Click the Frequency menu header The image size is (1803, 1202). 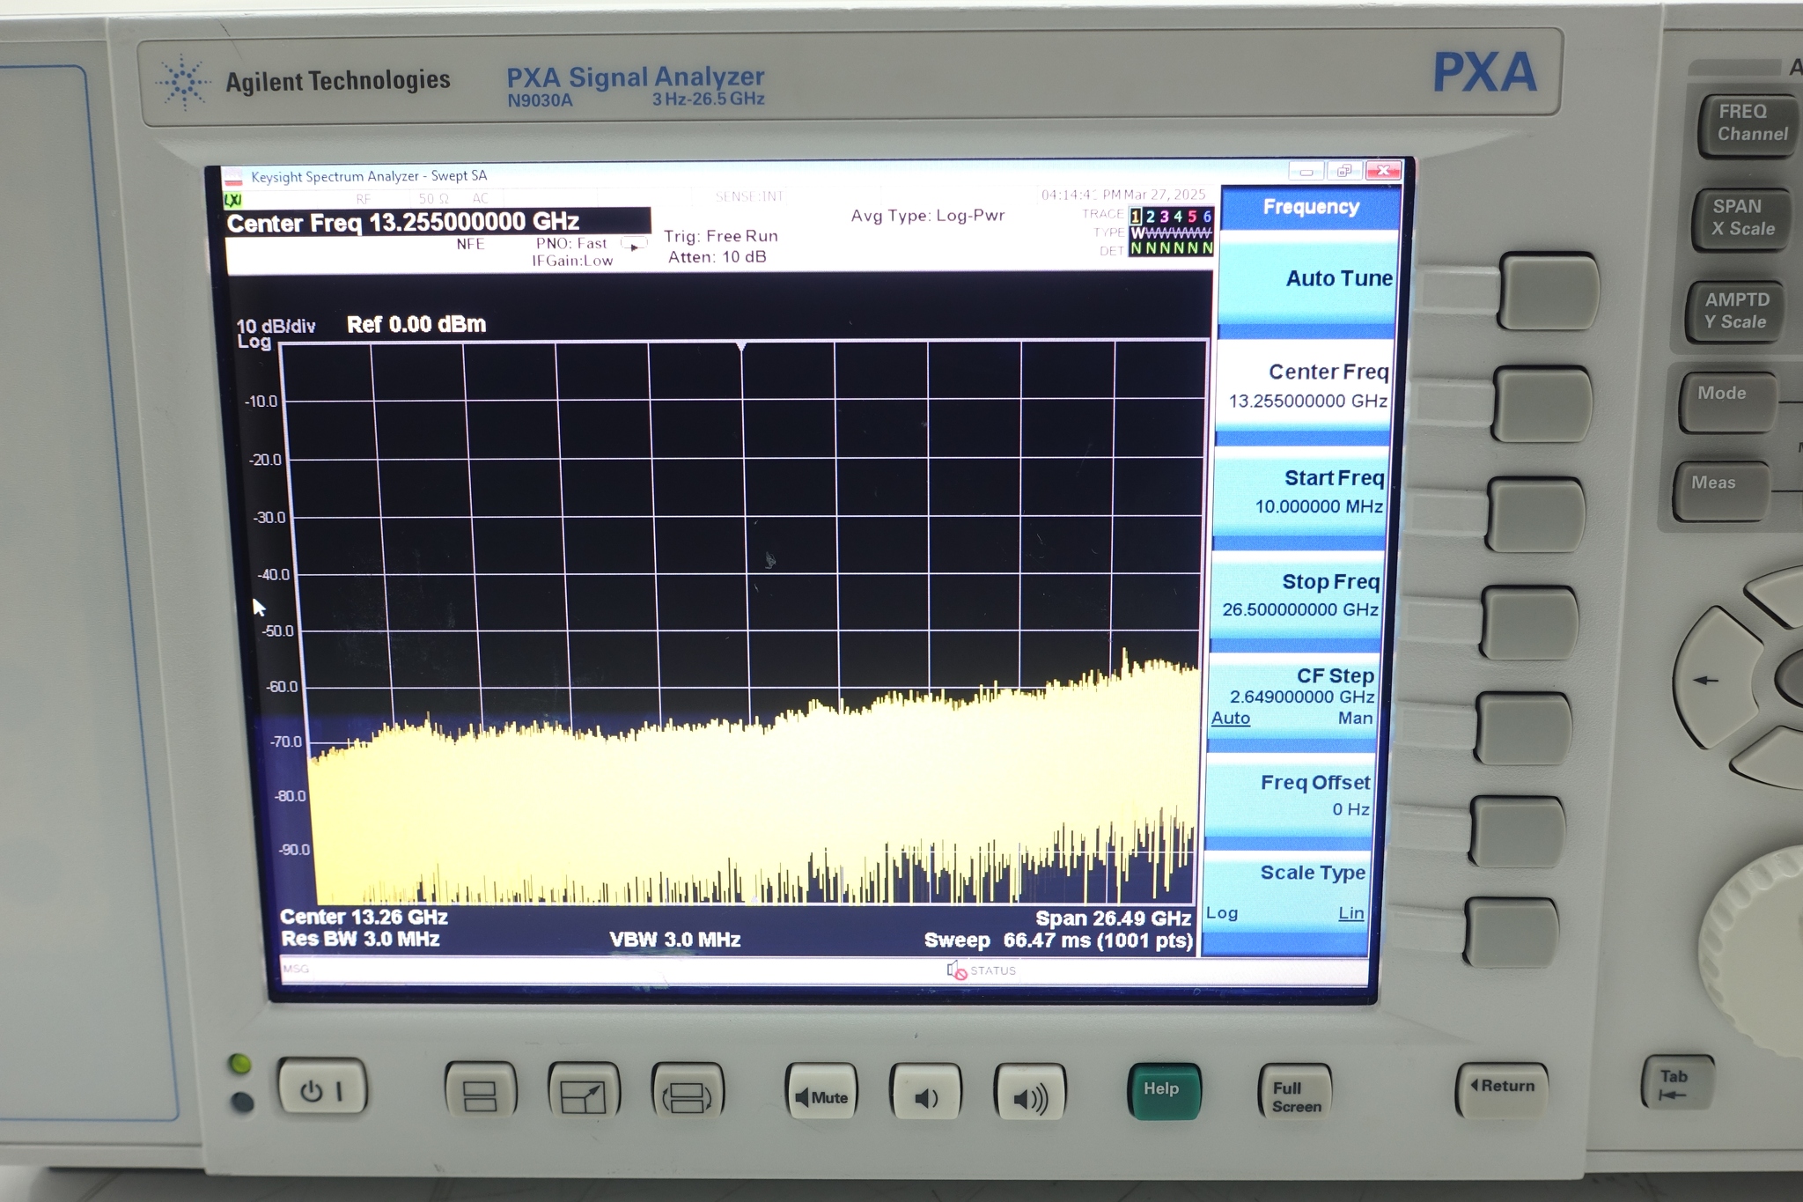[1310, 208]
